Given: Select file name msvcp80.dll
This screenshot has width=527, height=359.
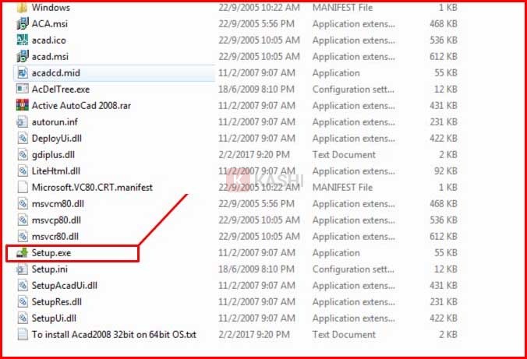Looking at the screenshot, I should coord(56,220).
